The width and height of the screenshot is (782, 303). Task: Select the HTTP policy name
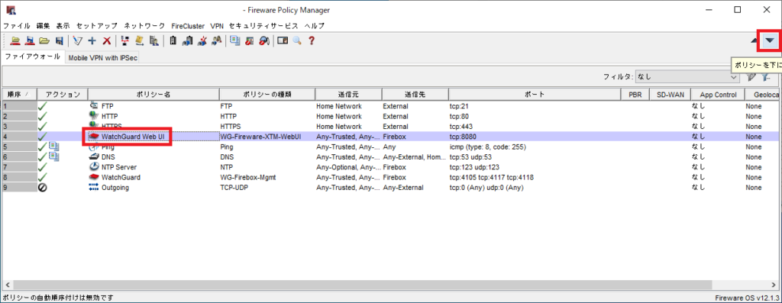pyautogui.click(x=110, y=116)
